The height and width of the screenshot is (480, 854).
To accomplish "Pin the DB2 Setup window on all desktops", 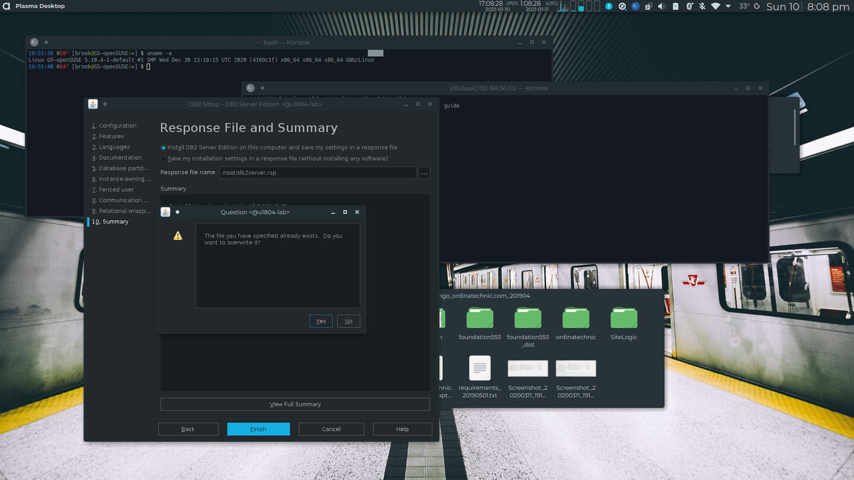I will pos(105,104).
